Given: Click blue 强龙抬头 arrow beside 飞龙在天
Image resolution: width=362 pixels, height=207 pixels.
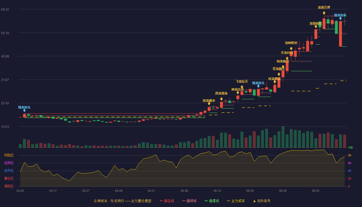Looking at the screenshot, I should (258, 86).
